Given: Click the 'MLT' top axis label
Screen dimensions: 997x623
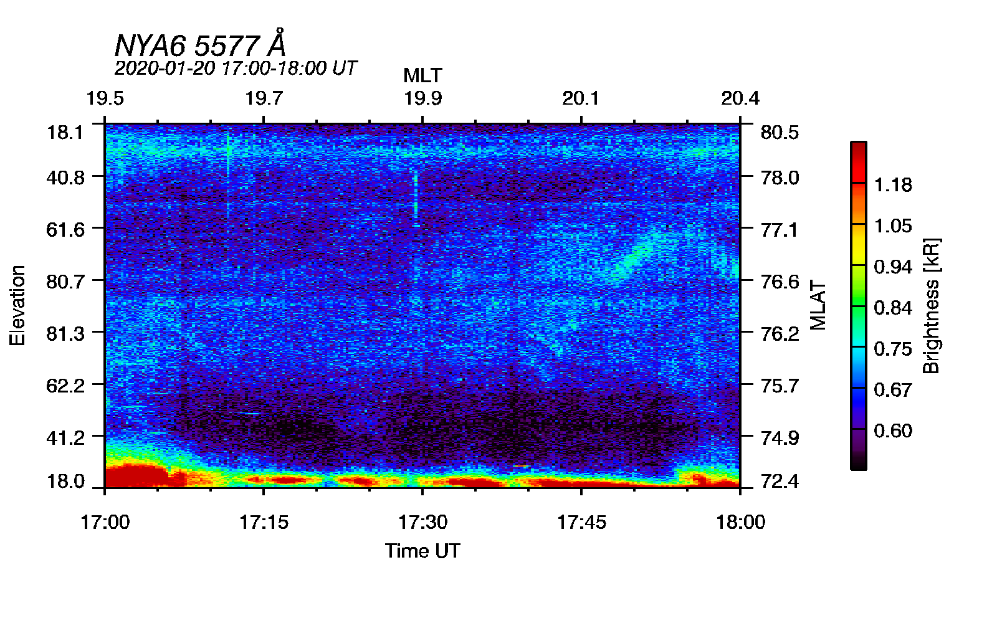Looking at the screenshot, I should point(422,75).
